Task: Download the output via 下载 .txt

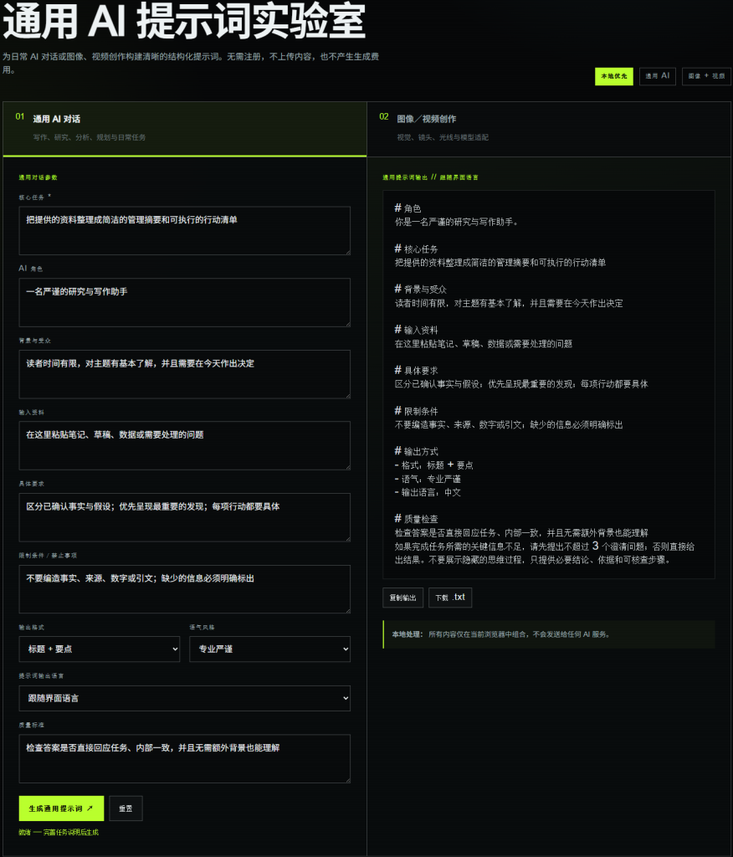Action: click(x=450, y=598)
